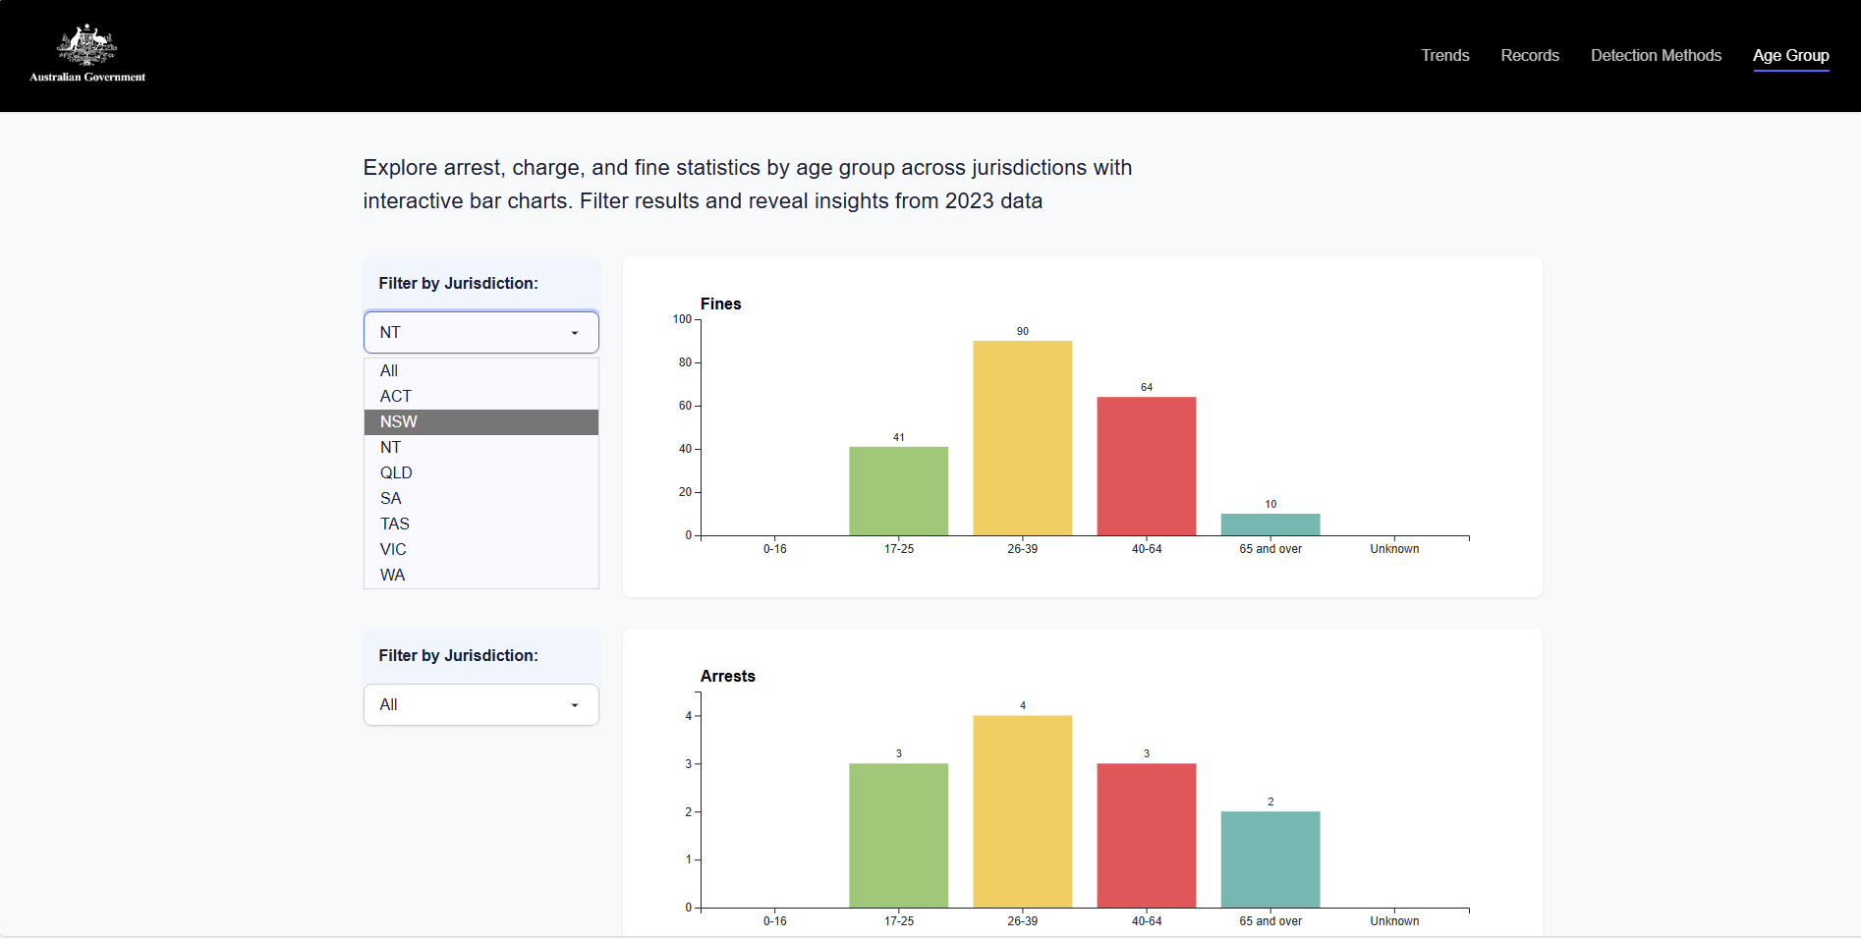This screenshot has height=939, width=1861.
Task: Open the Fines jurisdiction dropdown showing NT
Action: pos(480,332)
